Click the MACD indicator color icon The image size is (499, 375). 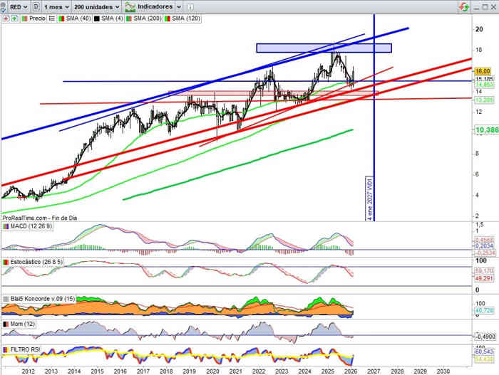6,226
